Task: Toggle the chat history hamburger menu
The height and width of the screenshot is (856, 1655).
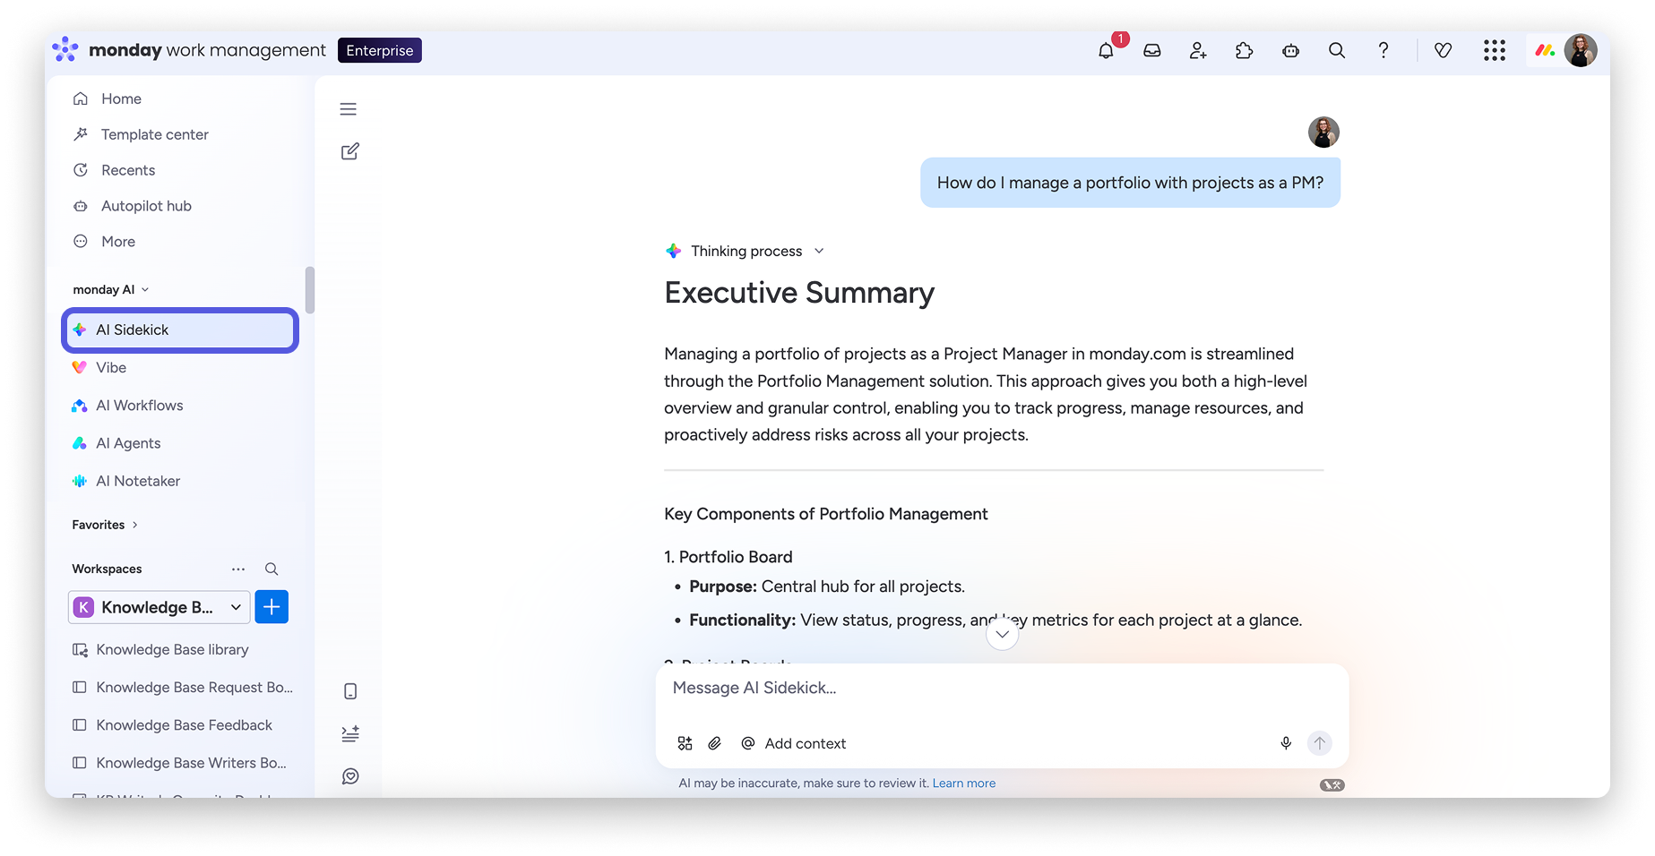Action: [x=349, y=109]
